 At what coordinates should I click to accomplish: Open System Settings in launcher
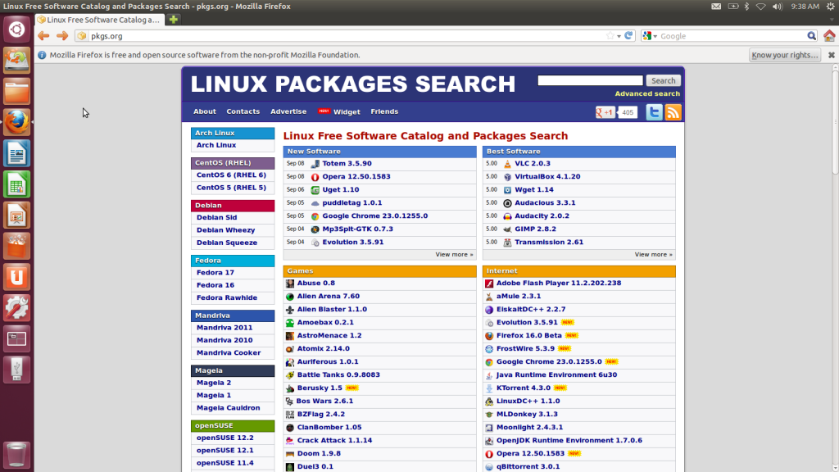pos(16,308)
